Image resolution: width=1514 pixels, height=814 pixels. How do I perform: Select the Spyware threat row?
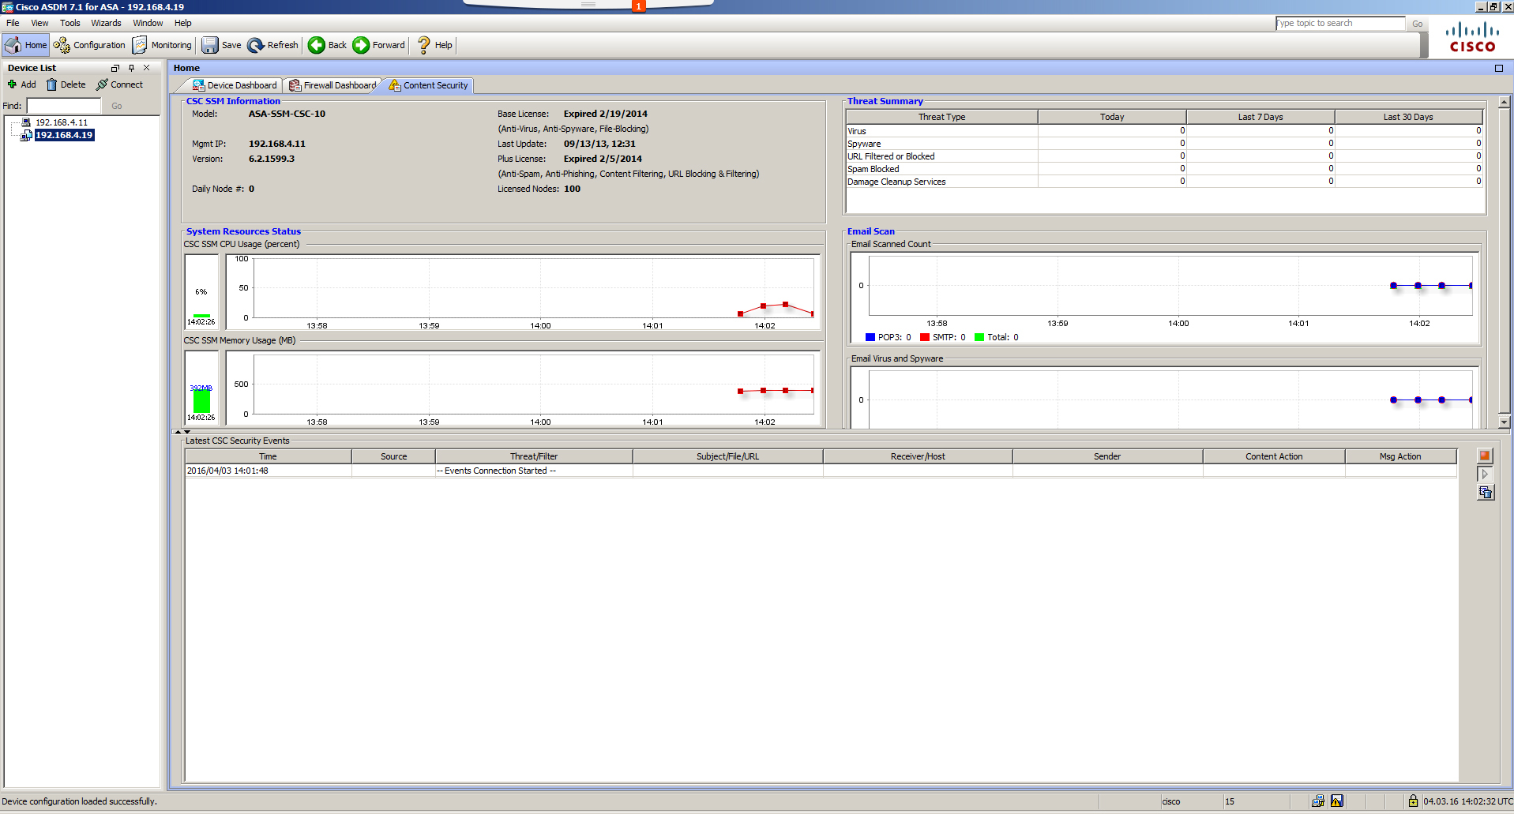(x=1164, y=144)
